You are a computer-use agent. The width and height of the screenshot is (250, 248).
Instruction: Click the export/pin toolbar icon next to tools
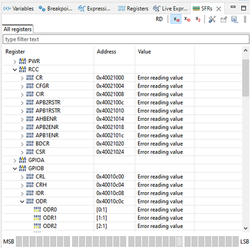click(224, 19)
